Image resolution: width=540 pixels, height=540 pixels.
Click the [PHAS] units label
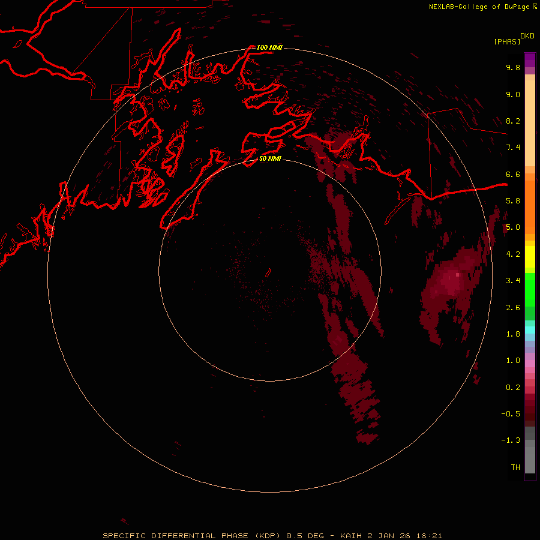[506, 41]
